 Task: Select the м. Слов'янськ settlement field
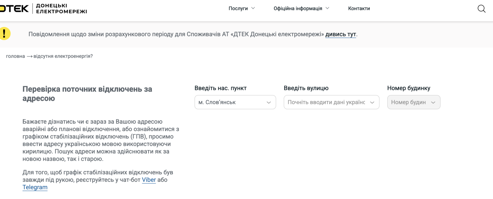229,102
